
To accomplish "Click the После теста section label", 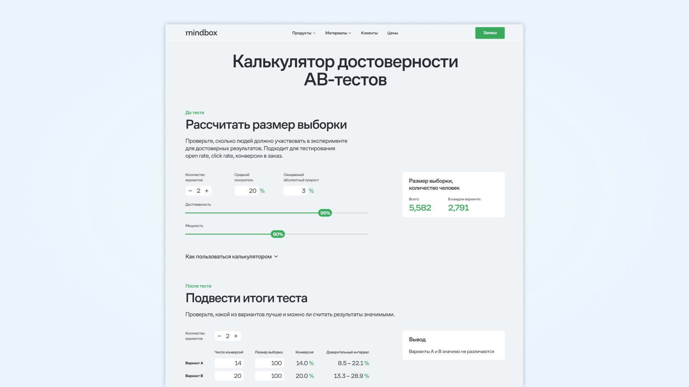I will point(198,286).
